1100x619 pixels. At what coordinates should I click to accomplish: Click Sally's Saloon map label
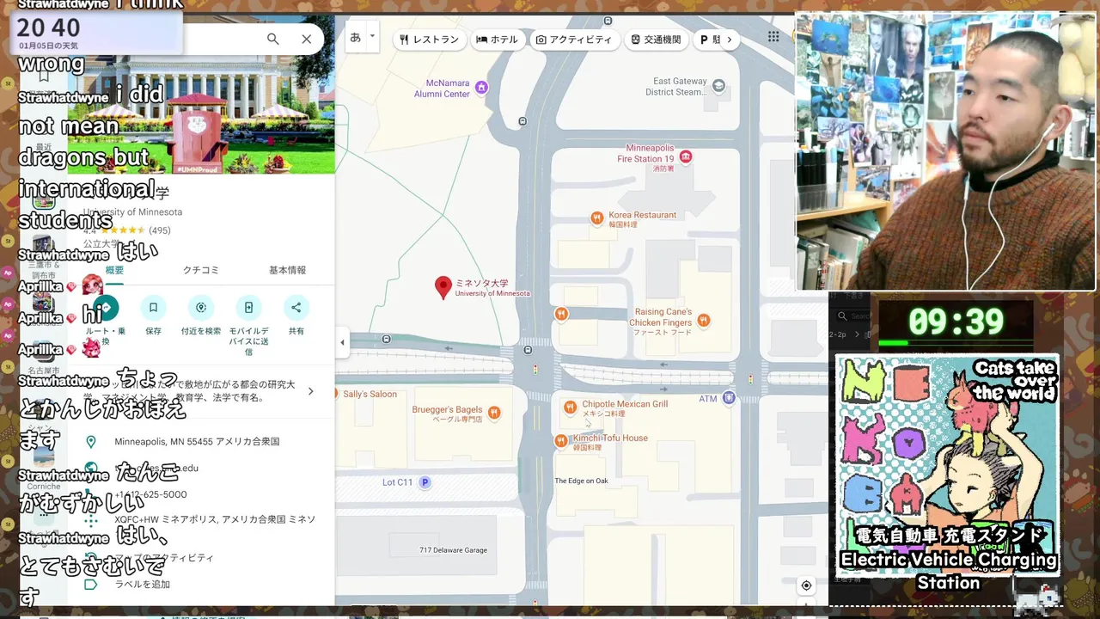tap(370, 395)
